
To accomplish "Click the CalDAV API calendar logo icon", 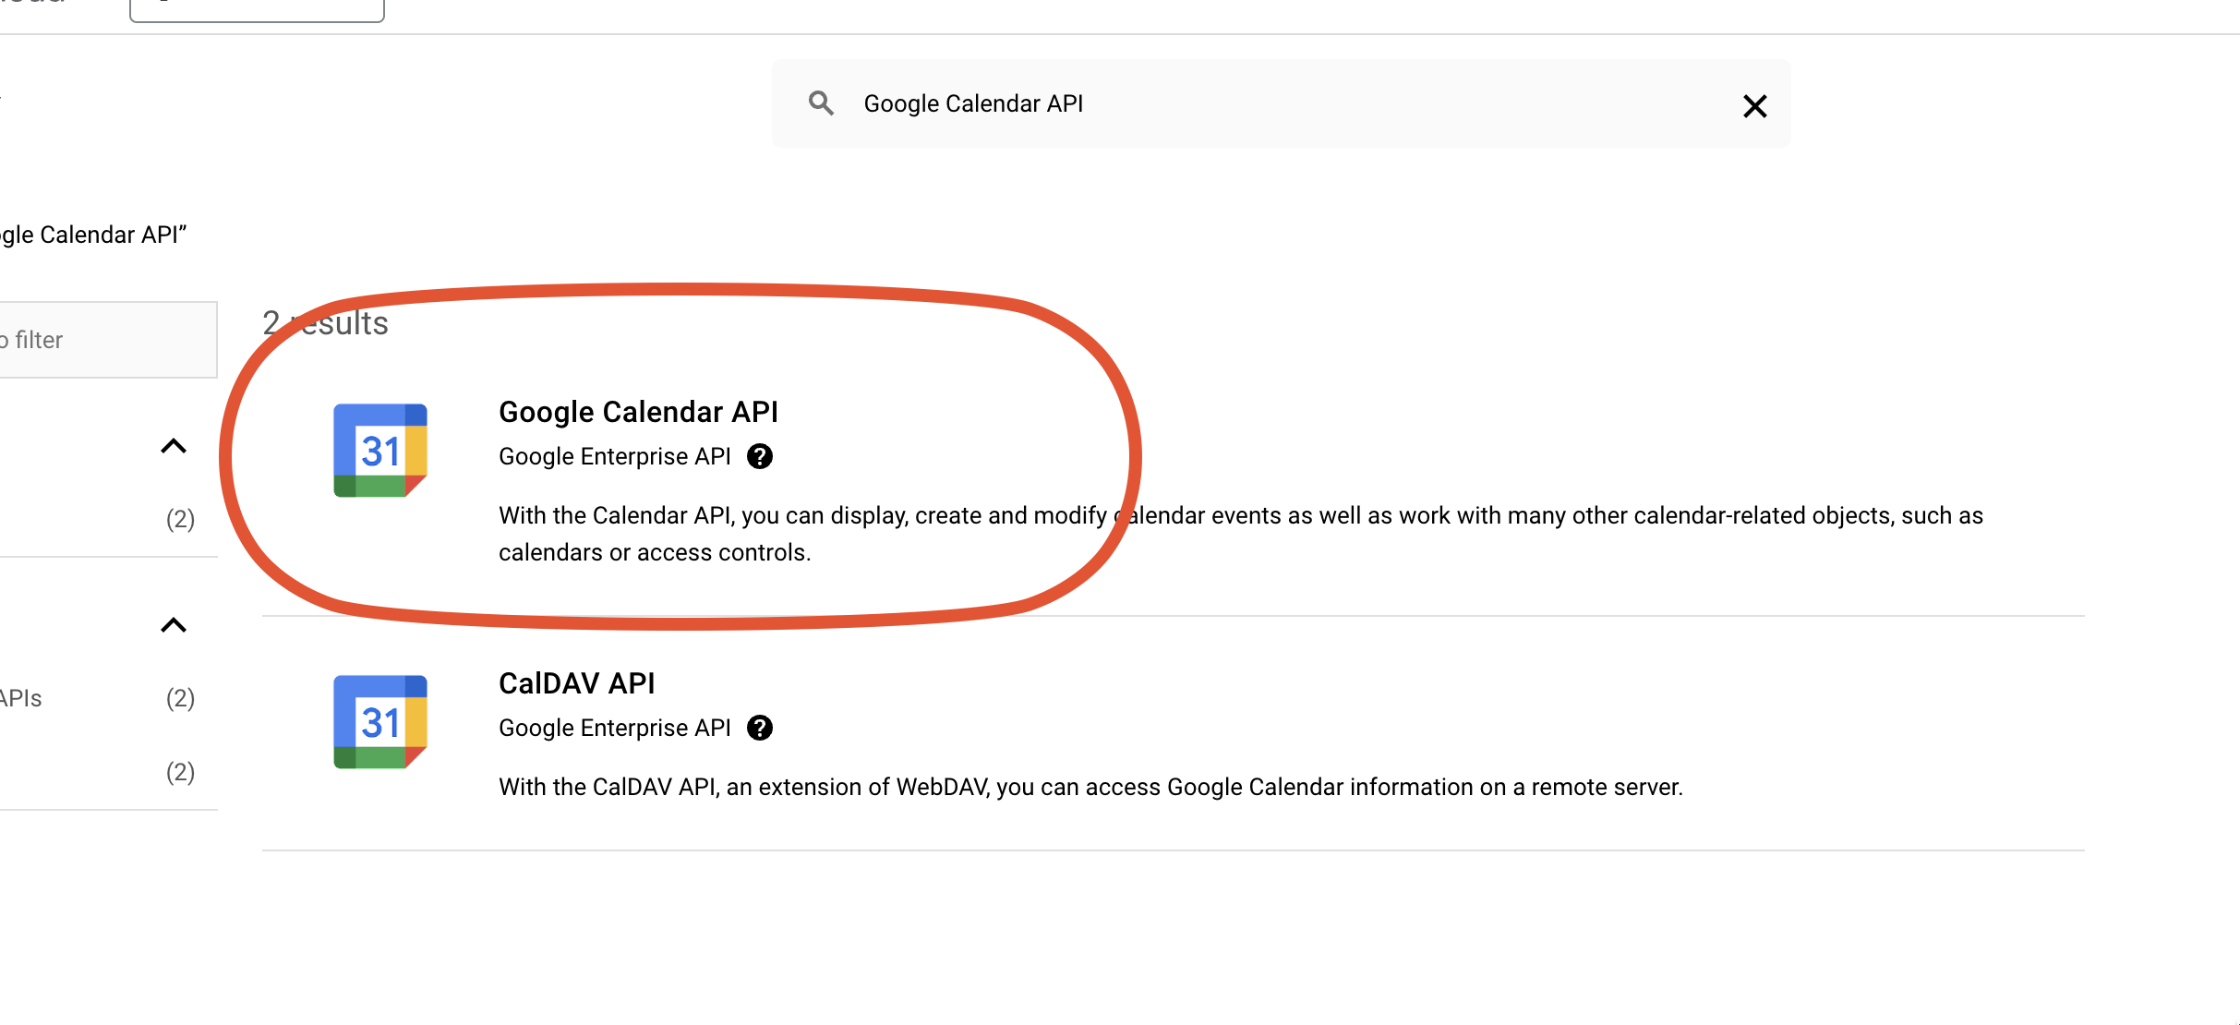I will [380, 722].
